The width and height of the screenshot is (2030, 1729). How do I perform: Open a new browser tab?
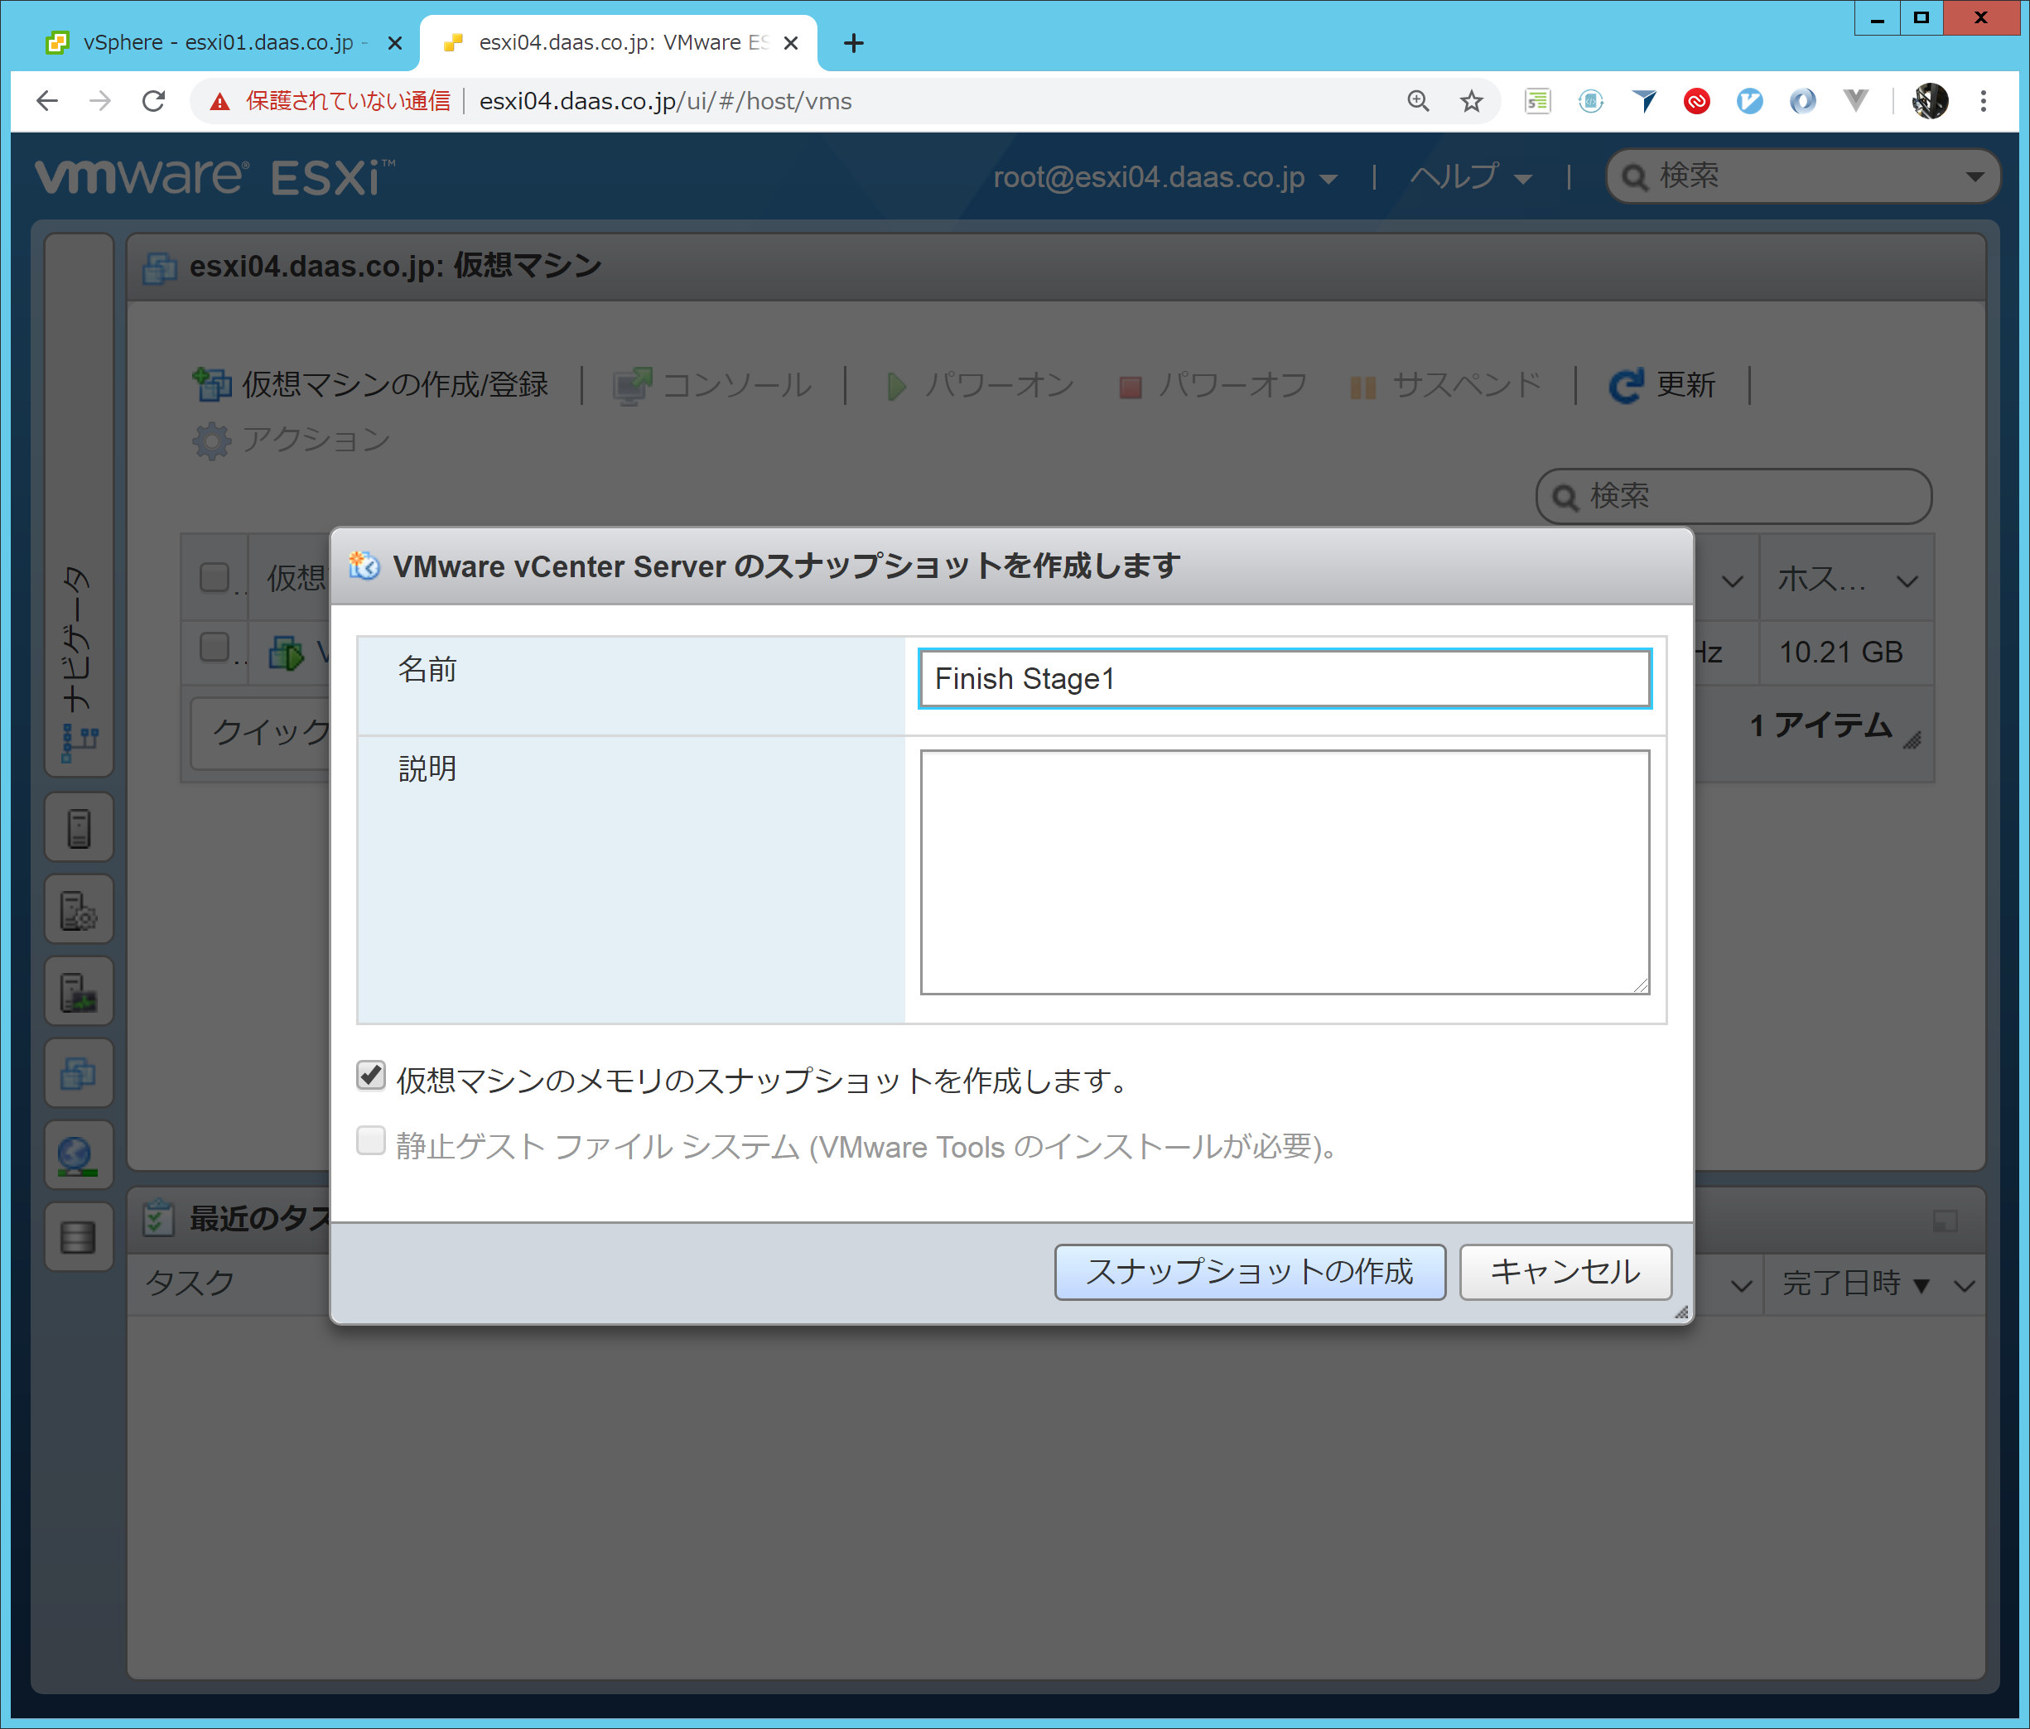(853, 43)
